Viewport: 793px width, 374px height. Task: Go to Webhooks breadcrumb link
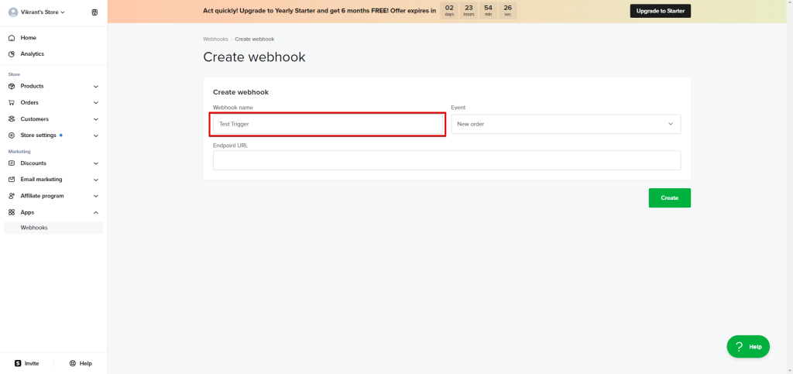216,39
